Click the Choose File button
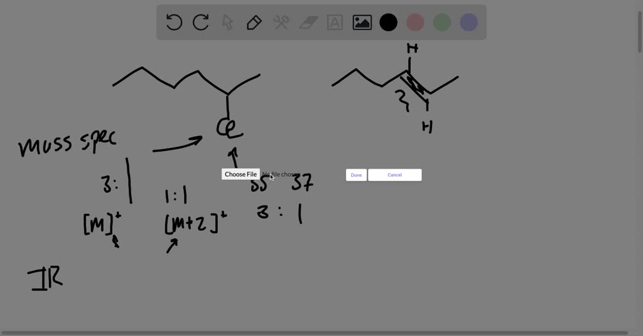 click(x=240, y=174)
